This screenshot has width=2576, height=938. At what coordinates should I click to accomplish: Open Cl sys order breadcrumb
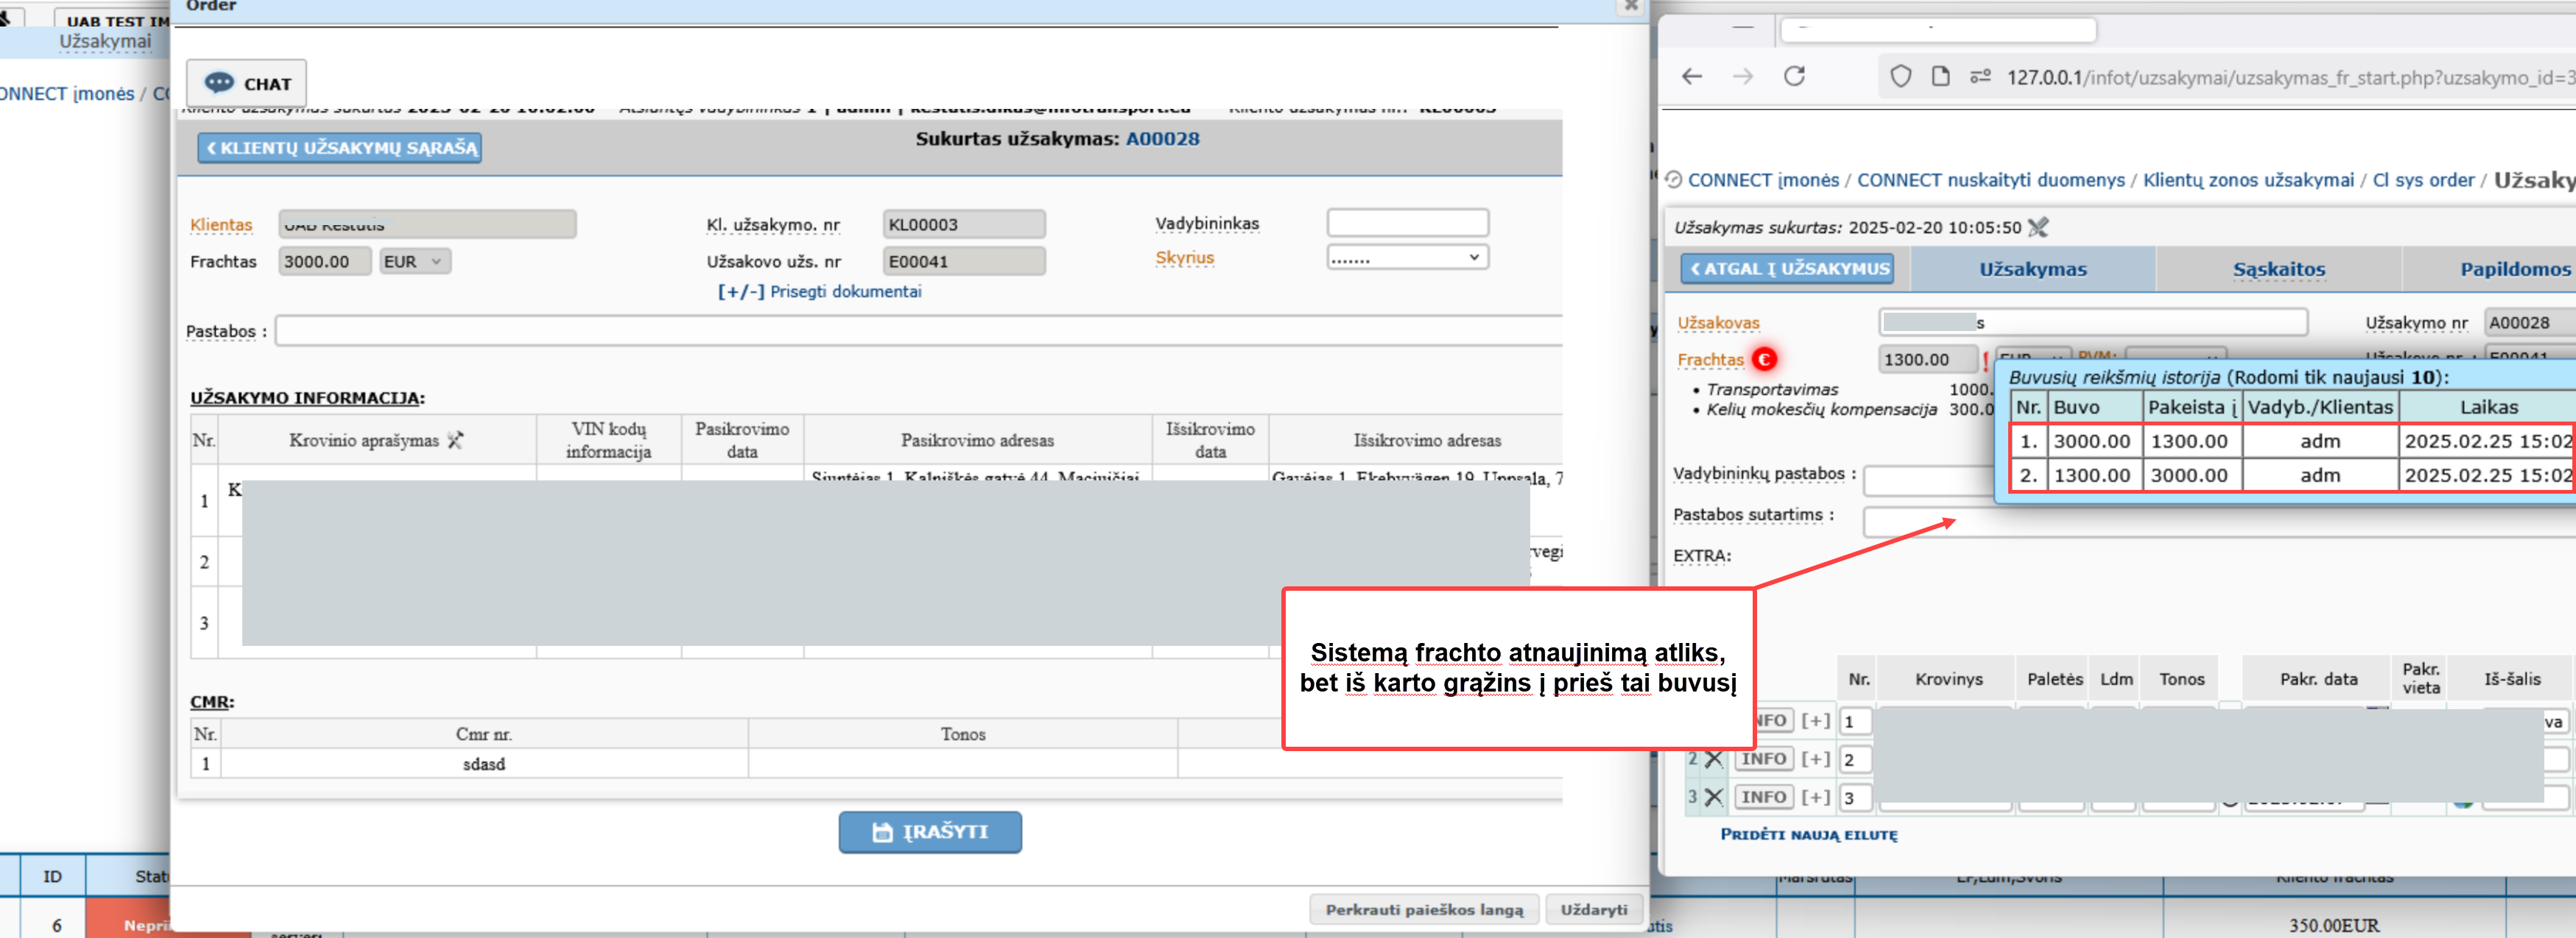coord(2423,180)
